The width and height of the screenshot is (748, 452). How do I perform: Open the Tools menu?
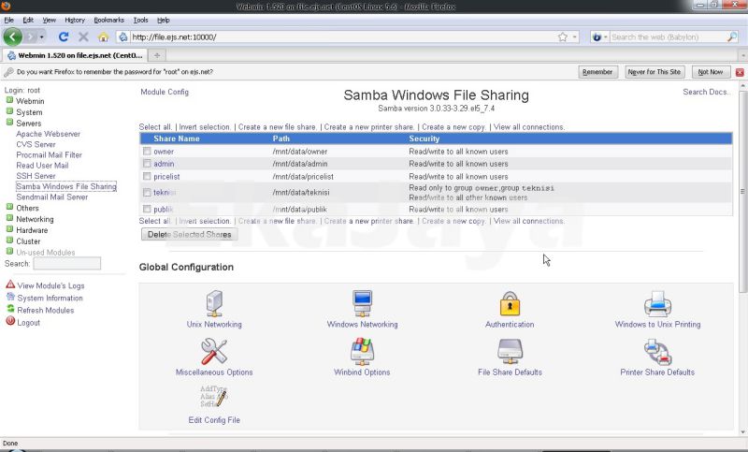tap(140, 20)
